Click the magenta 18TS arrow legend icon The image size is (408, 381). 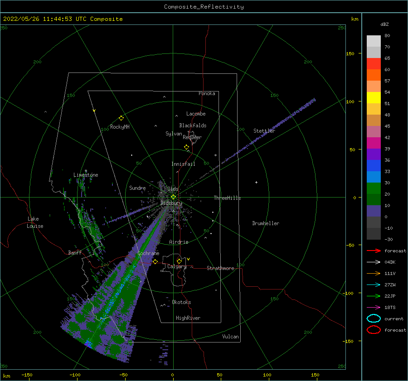(374, 308)
